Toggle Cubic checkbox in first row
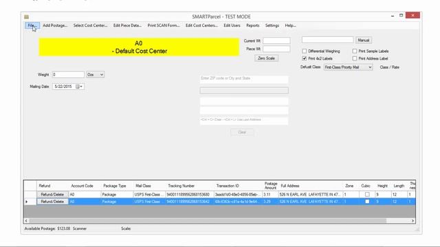This screenshot has width=440, height=247. [367, 194]
